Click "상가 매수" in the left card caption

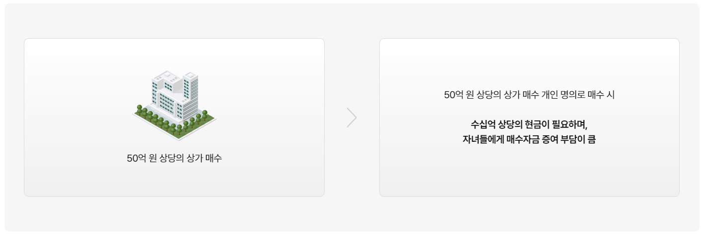204,159
